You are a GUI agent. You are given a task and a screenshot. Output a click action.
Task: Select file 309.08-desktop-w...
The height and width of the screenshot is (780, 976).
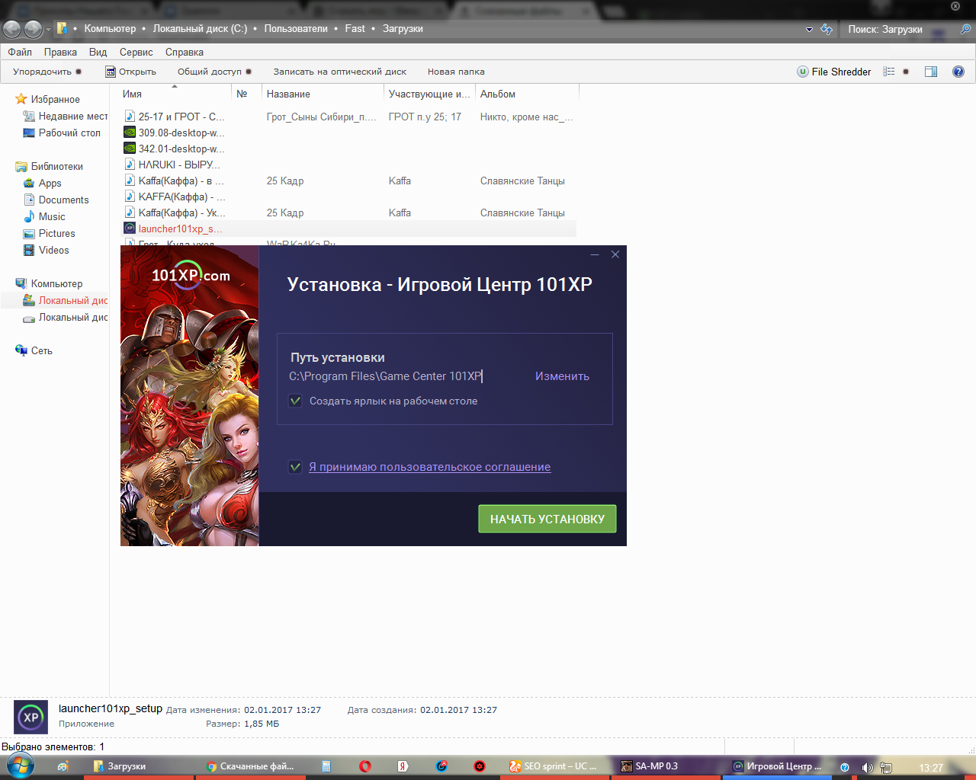(175, 133)
